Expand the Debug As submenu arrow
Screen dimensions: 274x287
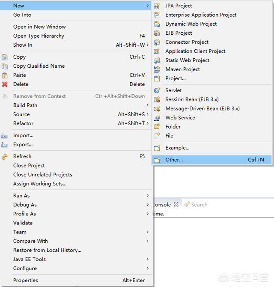coord(147,205)
